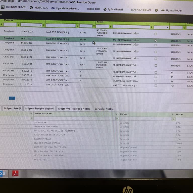Tick the checkbox in the 08.07.2023 row

tap(156, 34)
